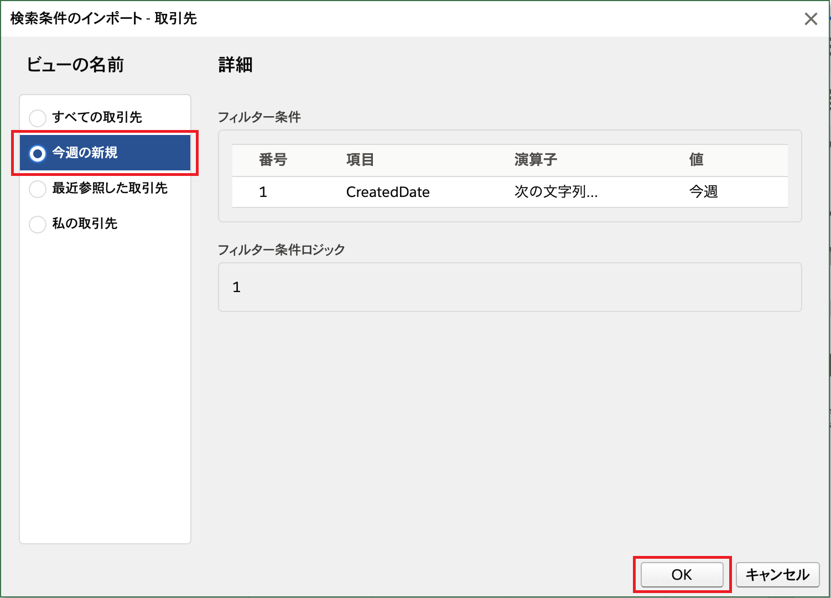
Task: Click the フィルター条件ロジック label
Action: click(x=281, y=249)
